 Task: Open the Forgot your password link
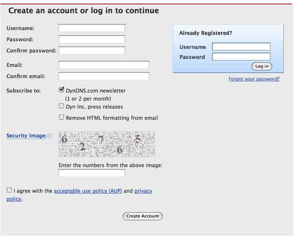254,79
